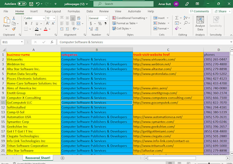Open the Name Box B11 dropdown
This screenshot has width=233, height=164.
[22, 42]
